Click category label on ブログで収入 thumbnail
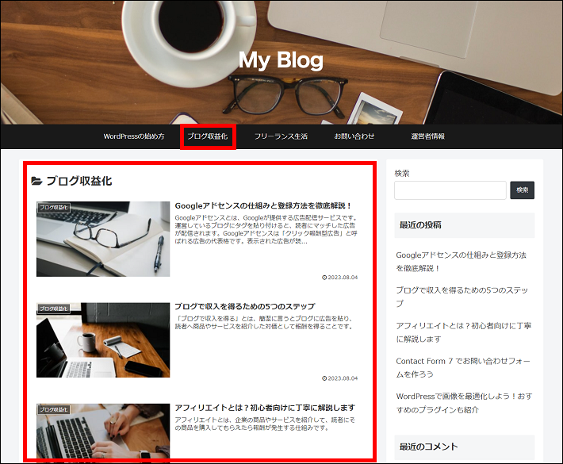Viewport: 563px width, 464px height. pyautogui.click(x=53, y=309)
